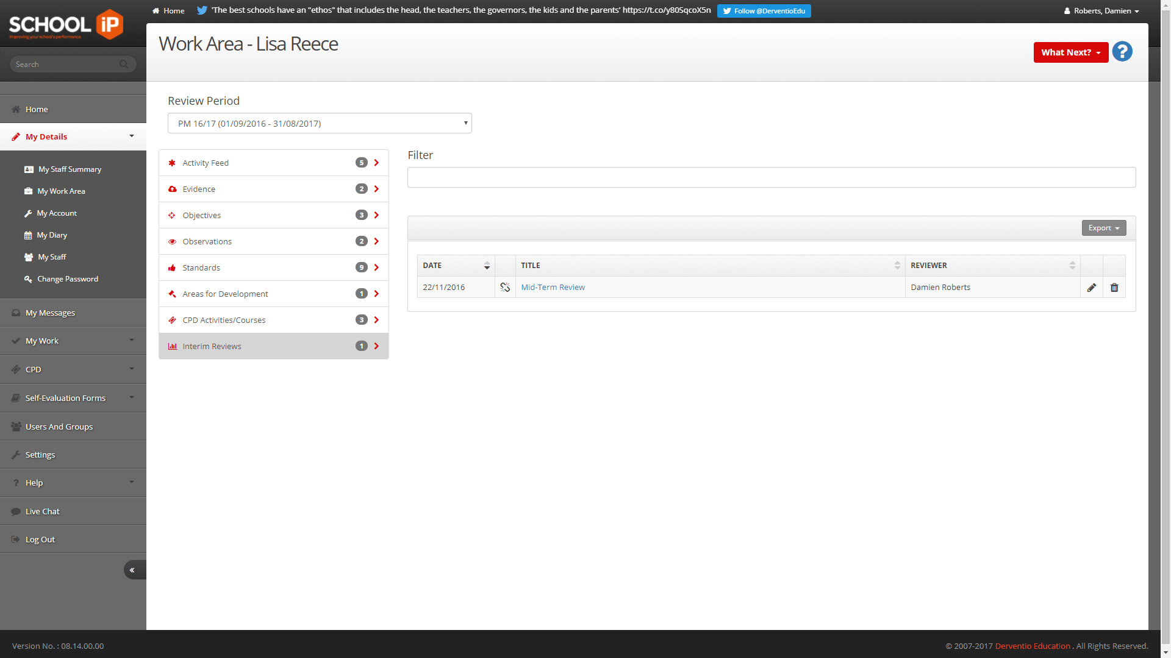Click the Standards count badge showing 9
This screenshot has height=658, width=1171.
point(362,267)
